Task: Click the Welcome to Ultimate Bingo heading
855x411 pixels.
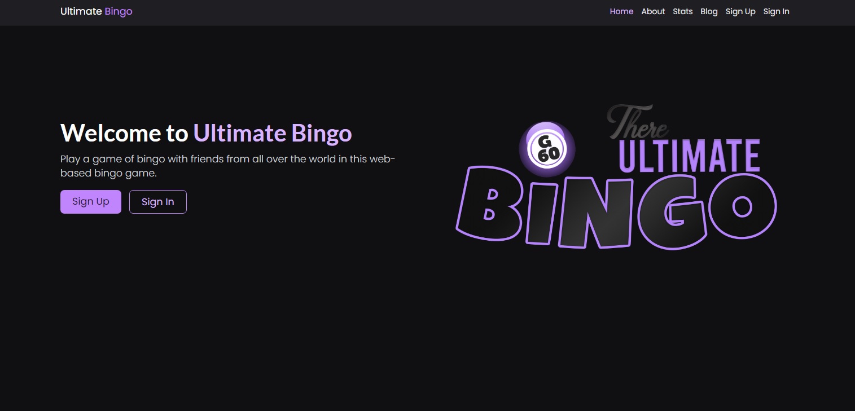Action: [206, 133]
